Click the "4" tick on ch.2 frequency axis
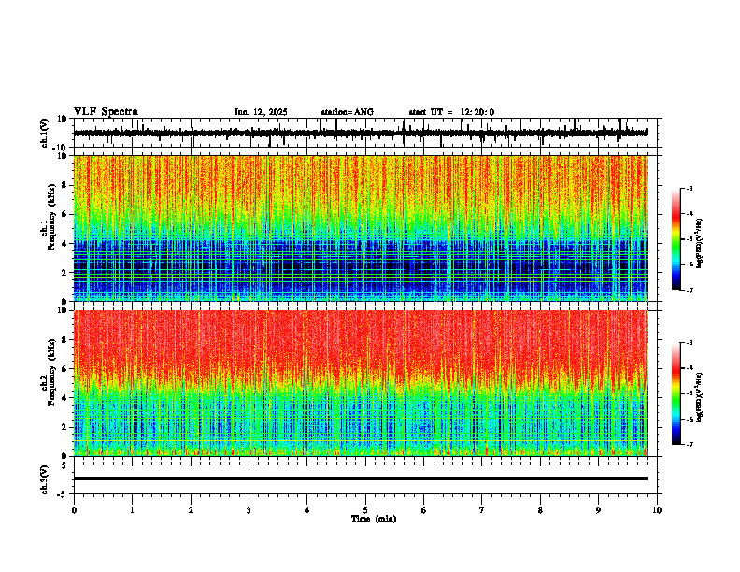The width and height of the screenshot is (740, 572). (x=65, y=398)
